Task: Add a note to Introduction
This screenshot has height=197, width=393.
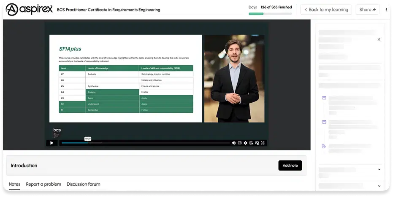Action: click(x=290, y=165)
